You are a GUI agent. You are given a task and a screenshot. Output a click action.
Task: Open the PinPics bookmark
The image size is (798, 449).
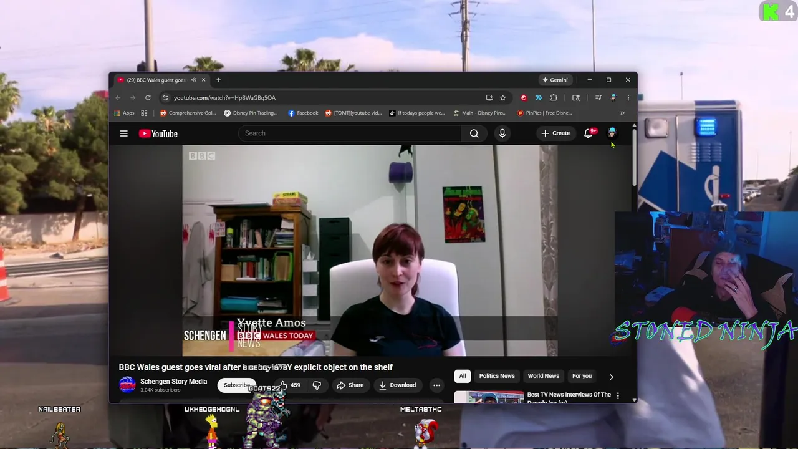(544, 113)
